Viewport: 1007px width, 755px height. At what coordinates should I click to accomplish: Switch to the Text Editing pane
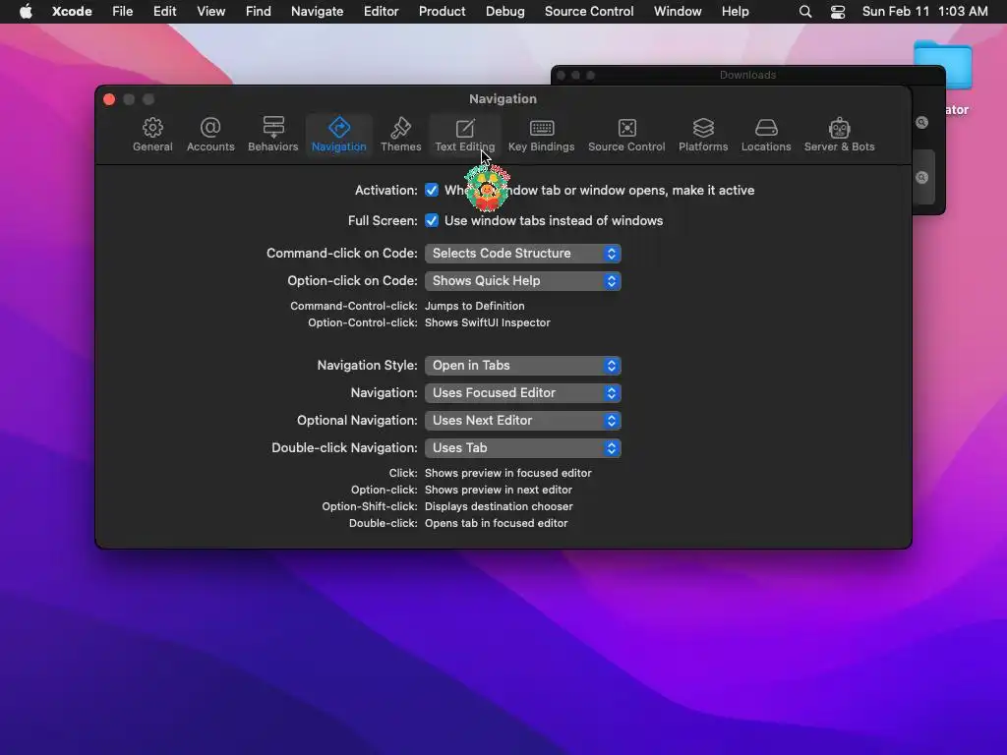[x=465, y=134]
